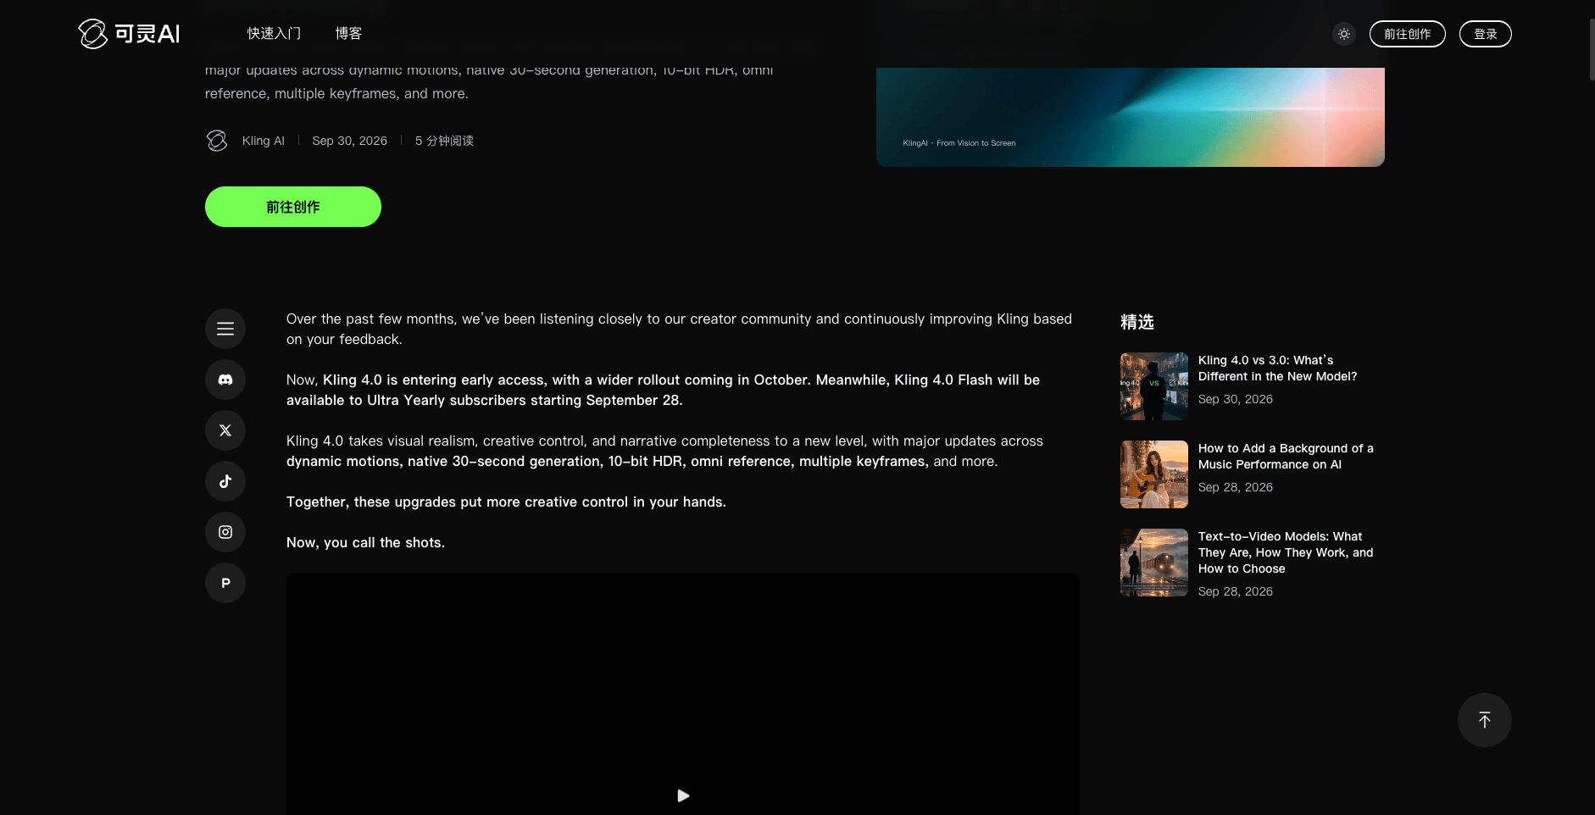Open Kling 4.0 vs 3.0 article thumbnail

pyautogui.click(x=1154, y=386)
